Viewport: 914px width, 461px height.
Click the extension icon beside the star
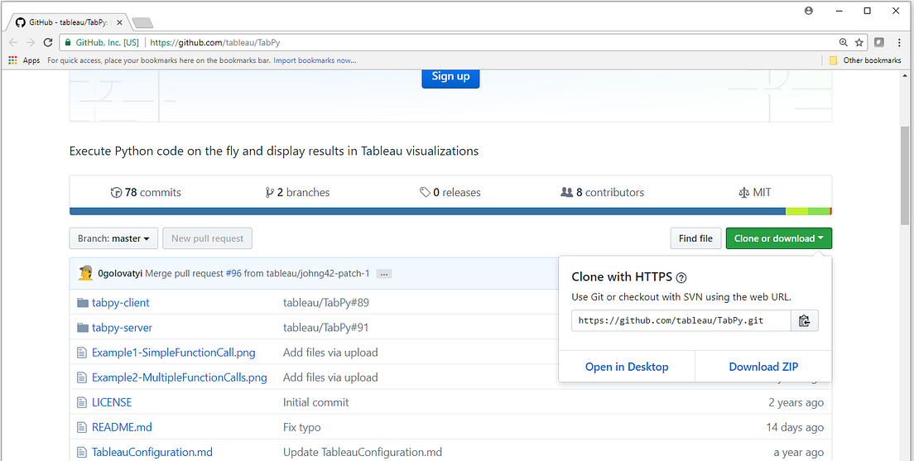click(879, 42)
